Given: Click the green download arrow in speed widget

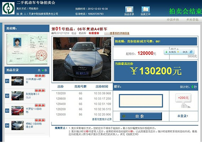Looking at the screenshot, I should [166, 52].
